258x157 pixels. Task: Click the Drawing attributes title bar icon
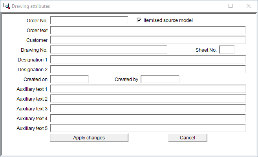pyautogui.click(x=6, y=6)
